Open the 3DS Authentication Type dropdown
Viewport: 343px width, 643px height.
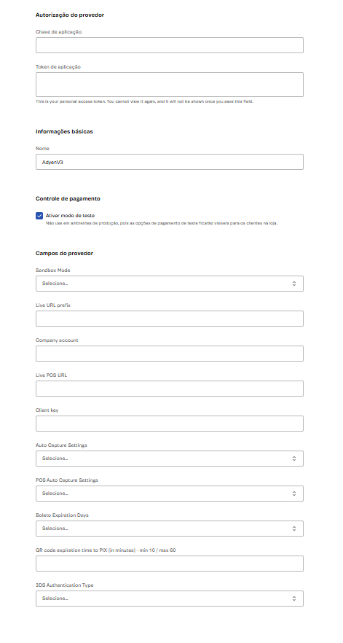pos(169,599)
